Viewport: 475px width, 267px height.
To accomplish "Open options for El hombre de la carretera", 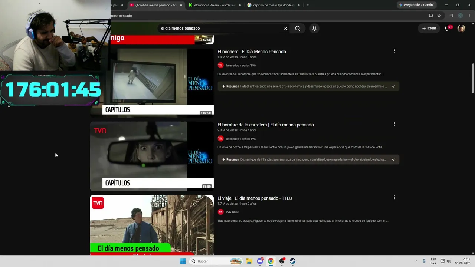I will pos(394,124).
